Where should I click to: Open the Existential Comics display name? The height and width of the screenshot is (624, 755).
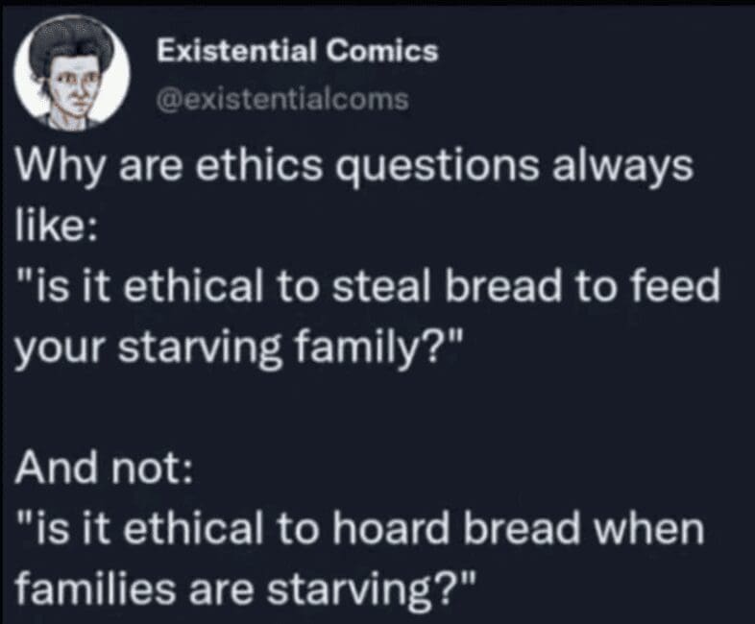click(297, 51)
